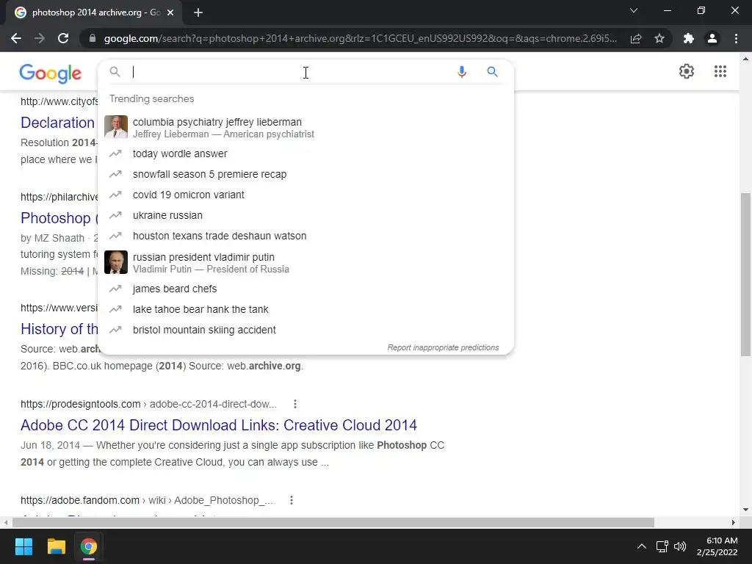
Task: Click the Vladimir Putin photo thumbnail
Action: click(116, 262)
